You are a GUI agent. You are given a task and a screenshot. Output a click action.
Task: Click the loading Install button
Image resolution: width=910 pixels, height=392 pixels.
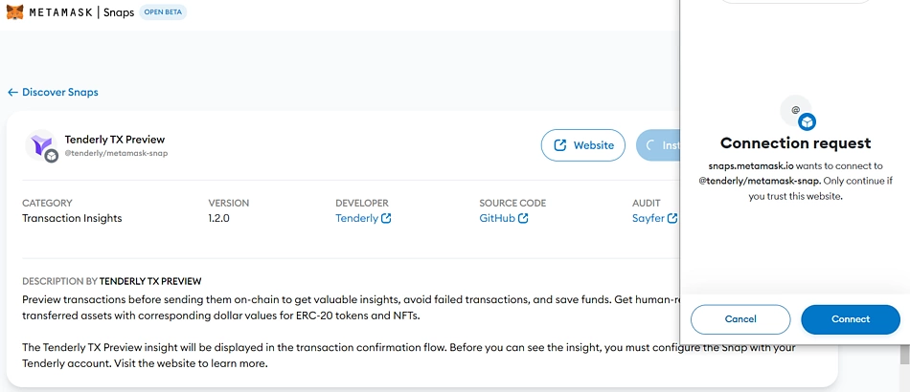pyautogui.click(x=658, y=145)
